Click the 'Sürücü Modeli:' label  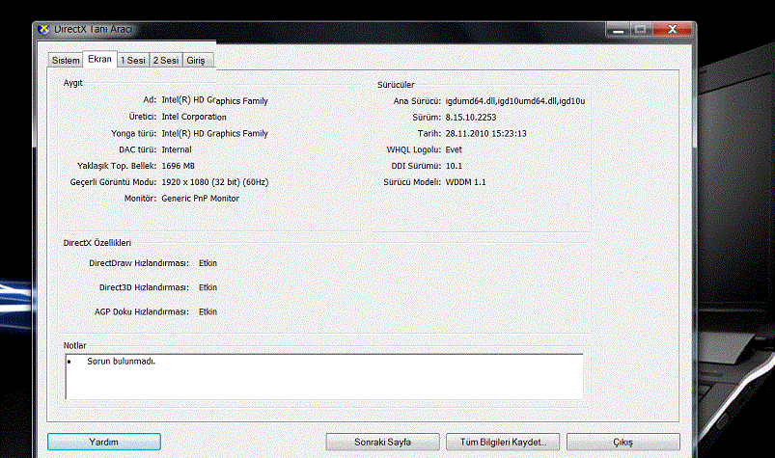pyautogui.click(x=412, y=182)
